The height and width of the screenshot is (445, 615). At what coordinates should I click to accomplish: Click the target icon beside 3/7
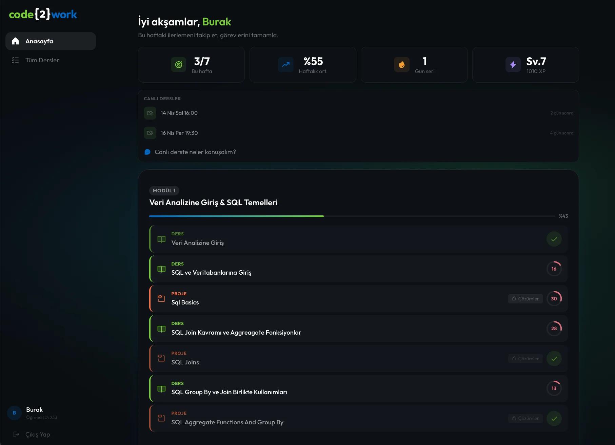(179, 64)
